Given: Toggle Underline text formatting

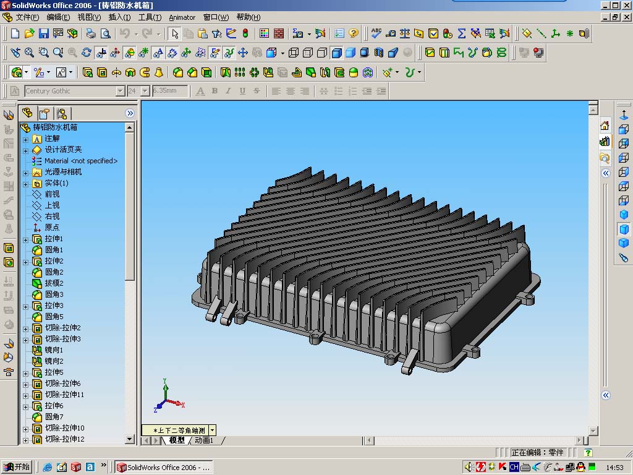Looking at the screenshot, I should click(x=242, y=91).
